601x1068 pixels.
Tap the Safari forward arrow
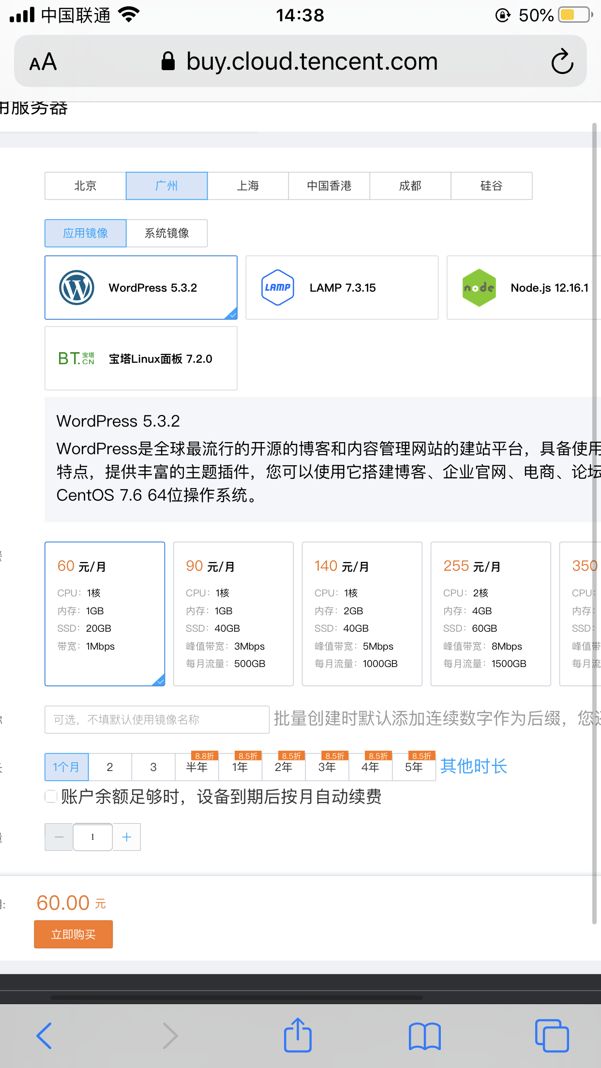pos(169,1036)
